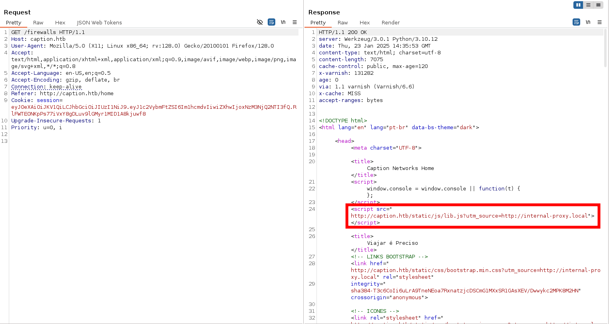The width and height of the screenshot is (609, 324).
Task: Open the response Render tab
Action: tap(391, 23)
